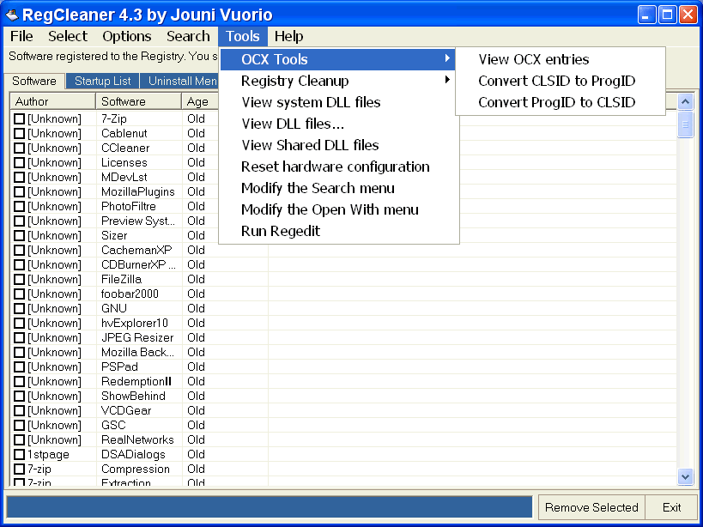The width and height of the screenshot is (703, 527).
Task: Expand the Registry Cleanup submenu arrow
Action: tap(447, 80)
